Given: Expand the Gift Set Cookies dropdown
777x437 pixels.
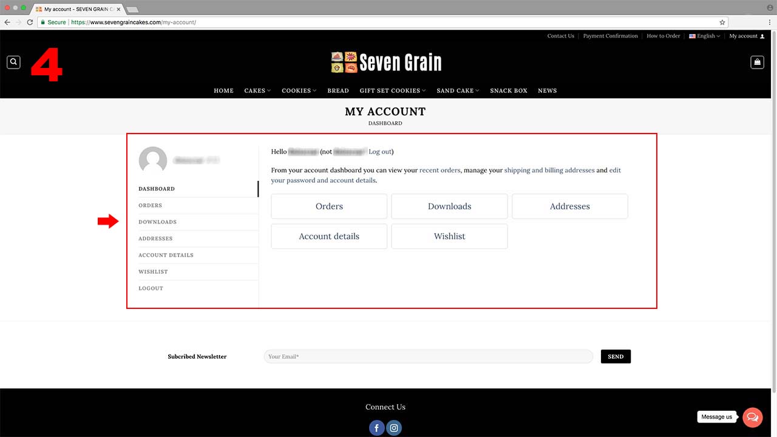Looking at the screenshot, I should tap(392, 90).
